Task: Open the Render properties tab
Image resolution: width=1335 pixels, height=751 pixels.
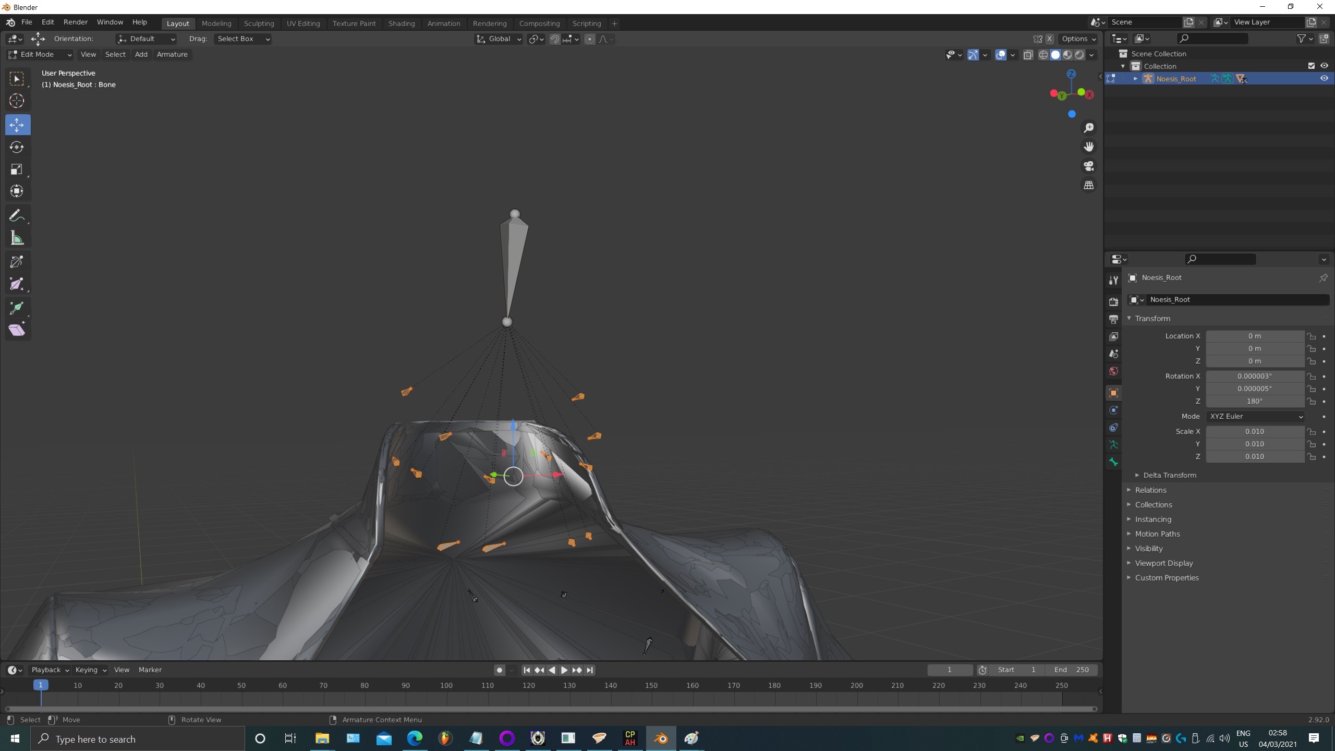Action: [x=1113, y=302]
